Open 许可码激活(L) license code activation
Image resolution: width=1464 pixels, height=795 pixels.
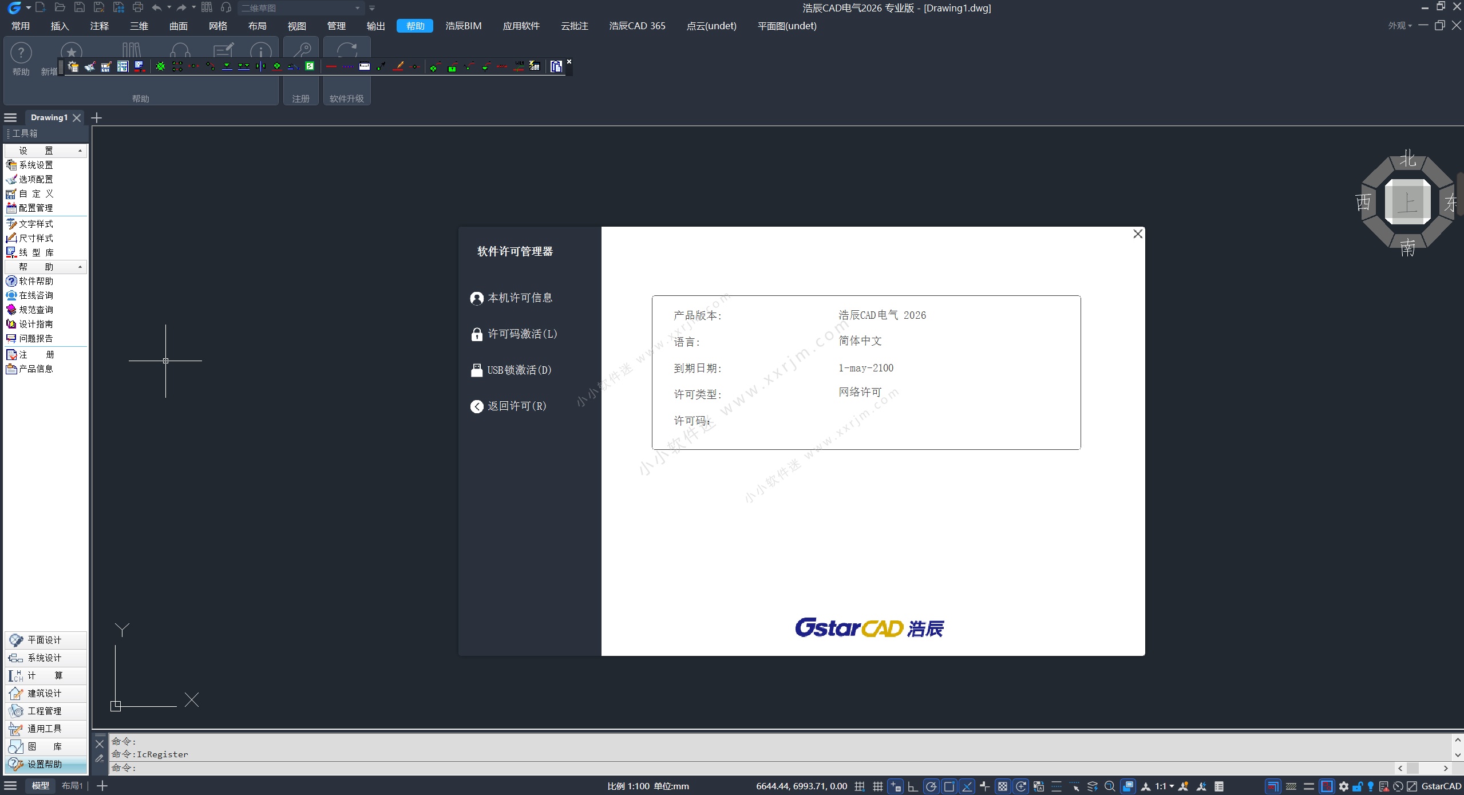pos(521,334)
